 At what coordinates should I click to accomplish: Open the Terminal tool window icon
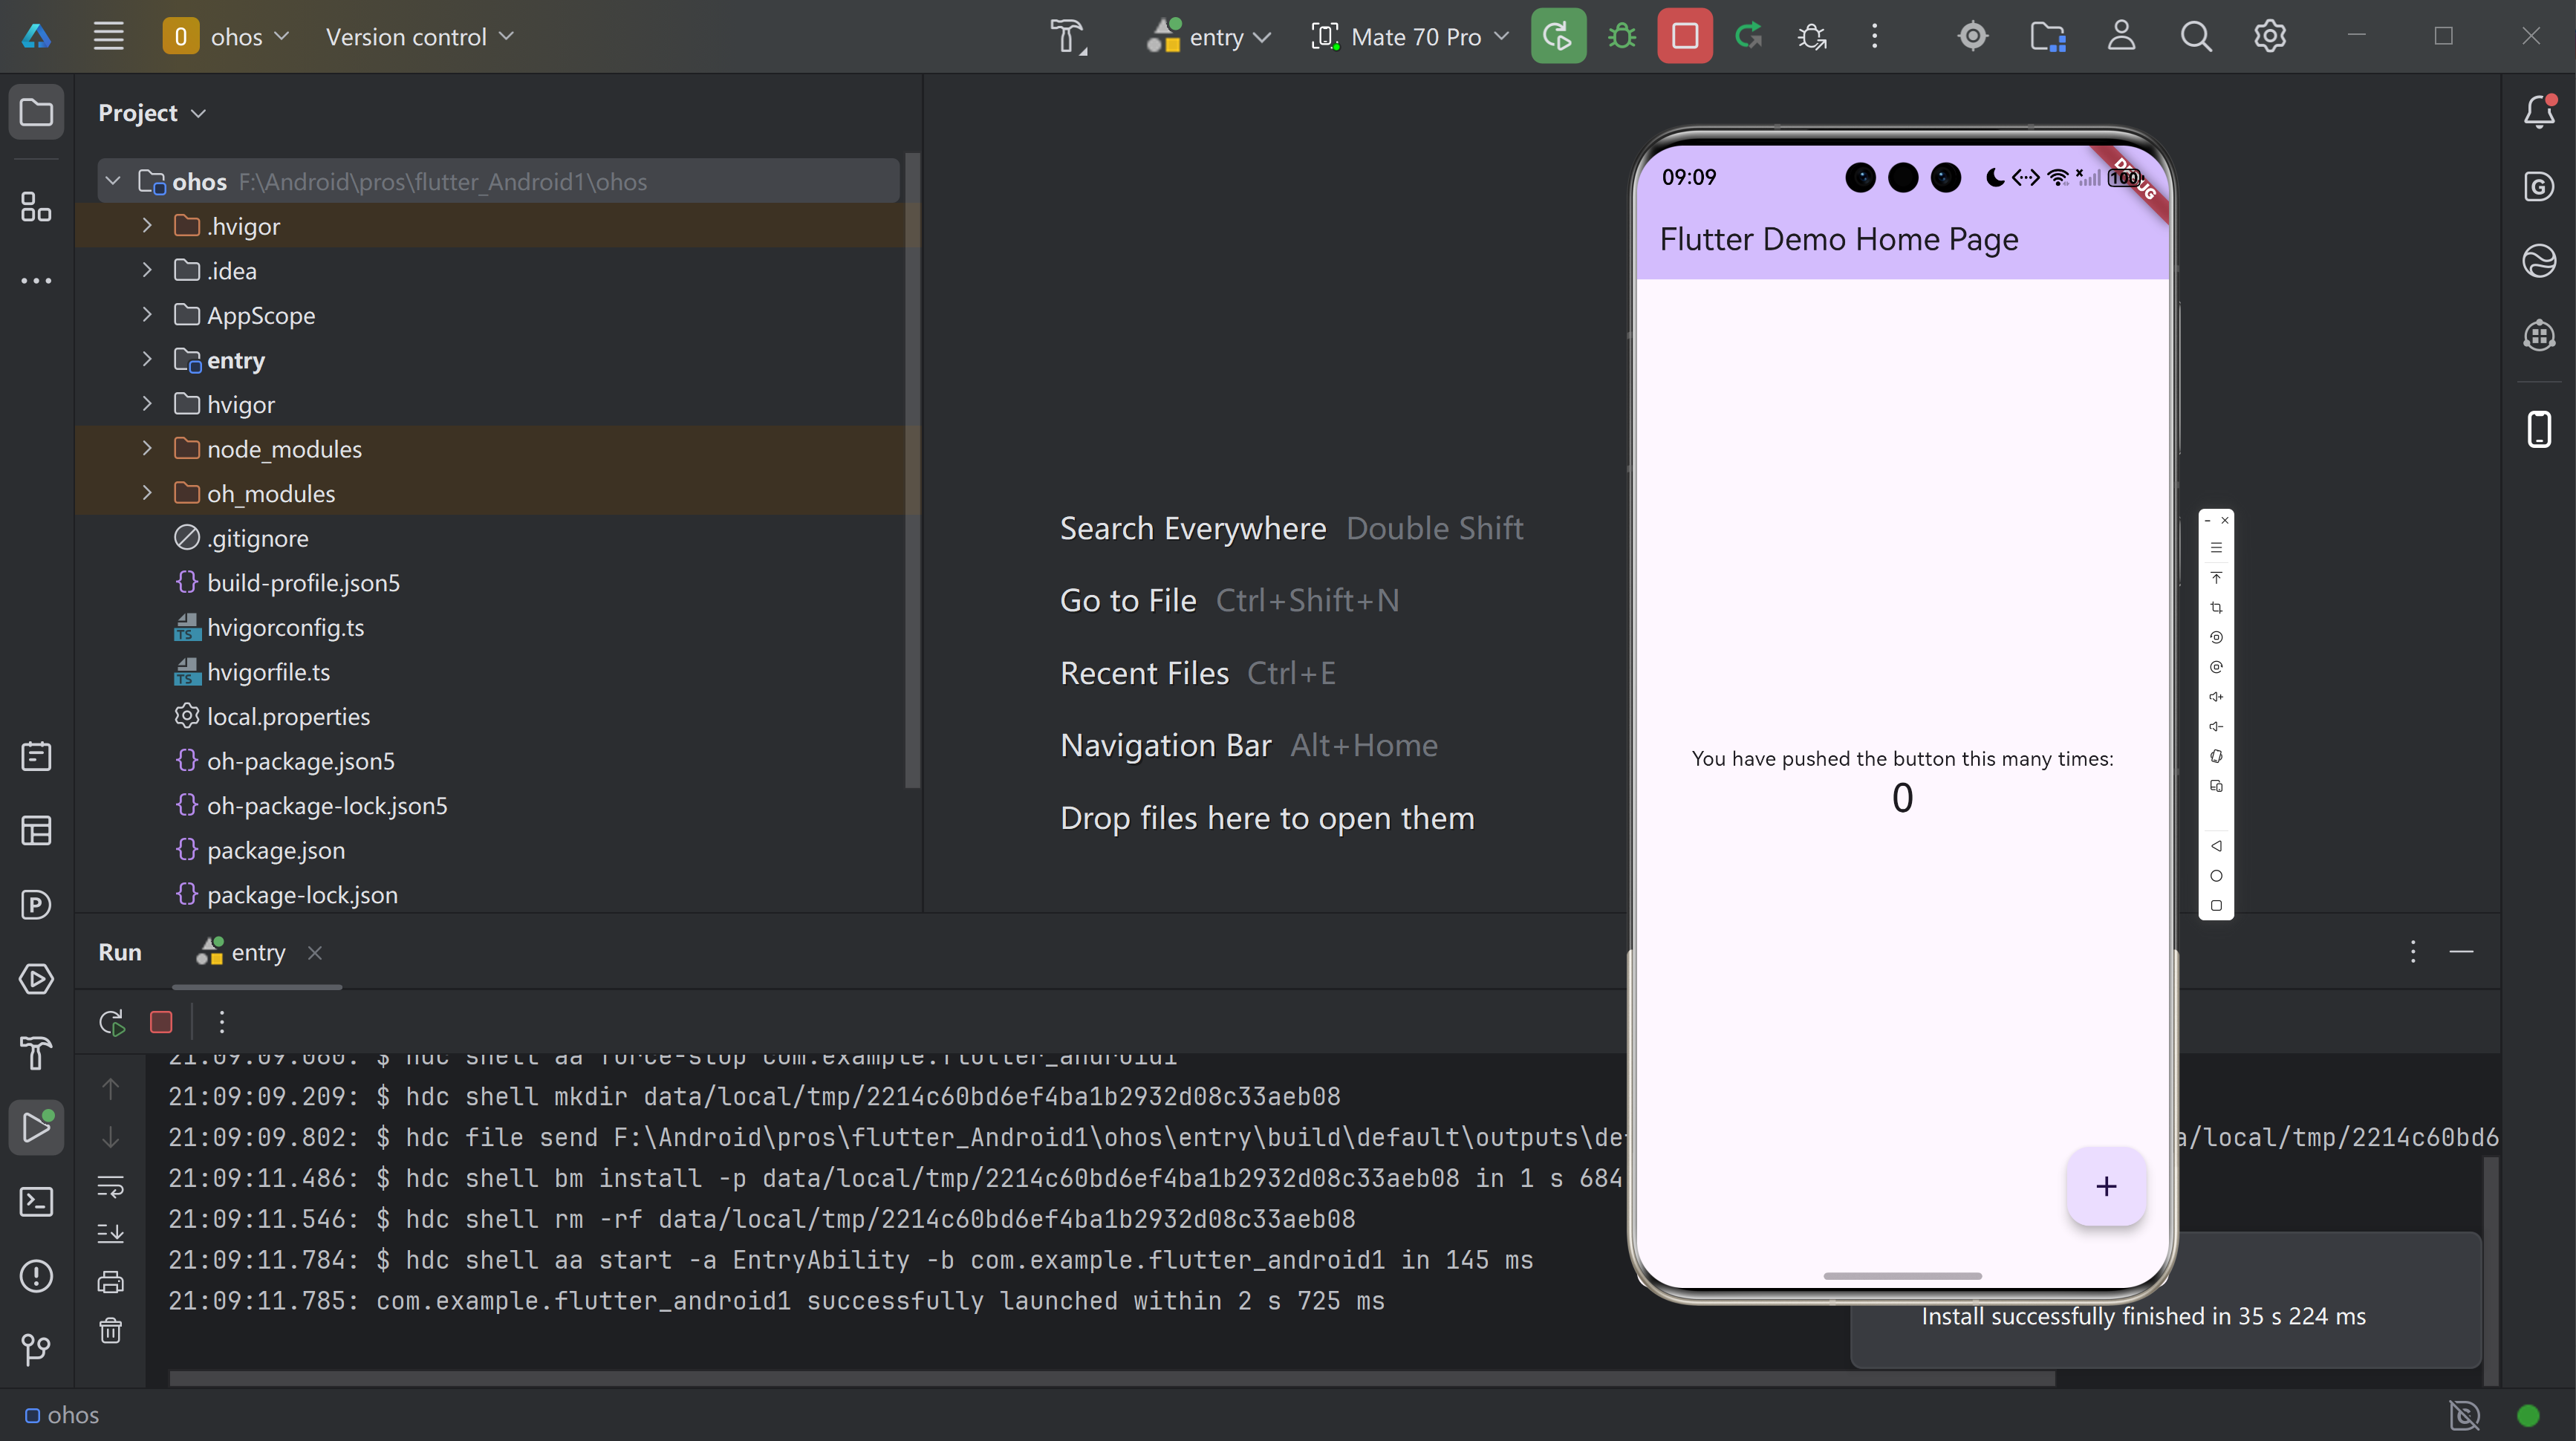coord(37,1201)
